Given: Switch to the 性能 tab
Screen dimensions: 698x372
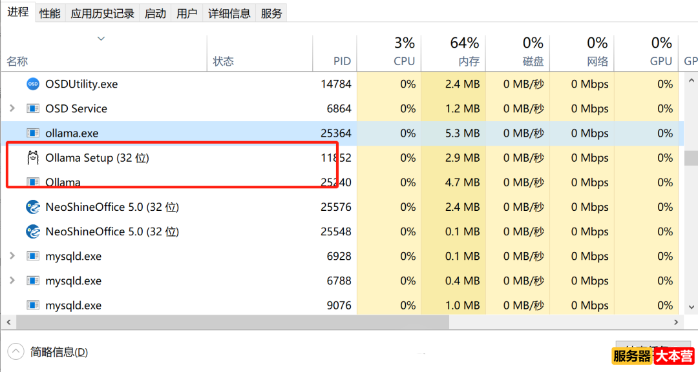Looking at the screenshot, I should coord(50,14).
